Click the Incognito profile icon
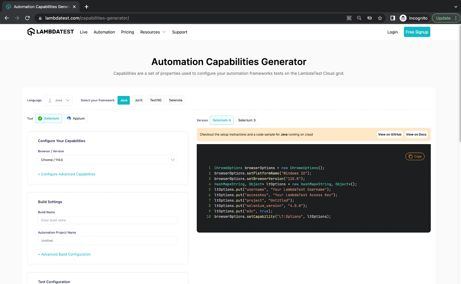Screen dimensions: 461x284 pos(403,18)
